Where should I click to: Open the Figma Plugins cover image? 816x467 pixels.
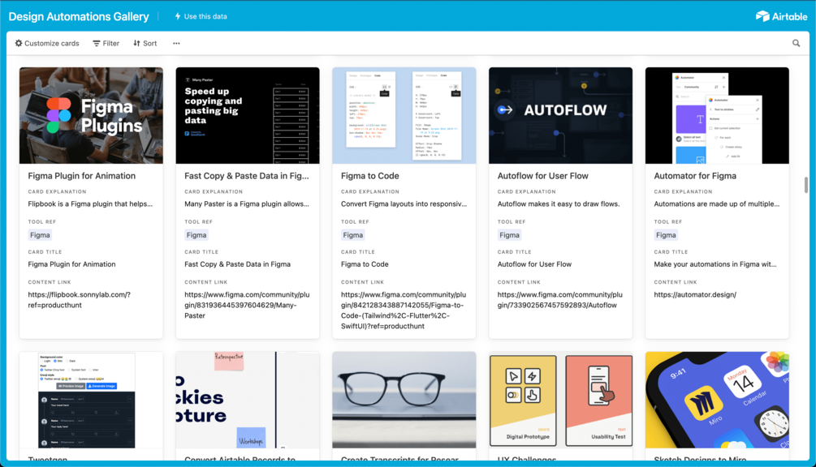point(91,115)
